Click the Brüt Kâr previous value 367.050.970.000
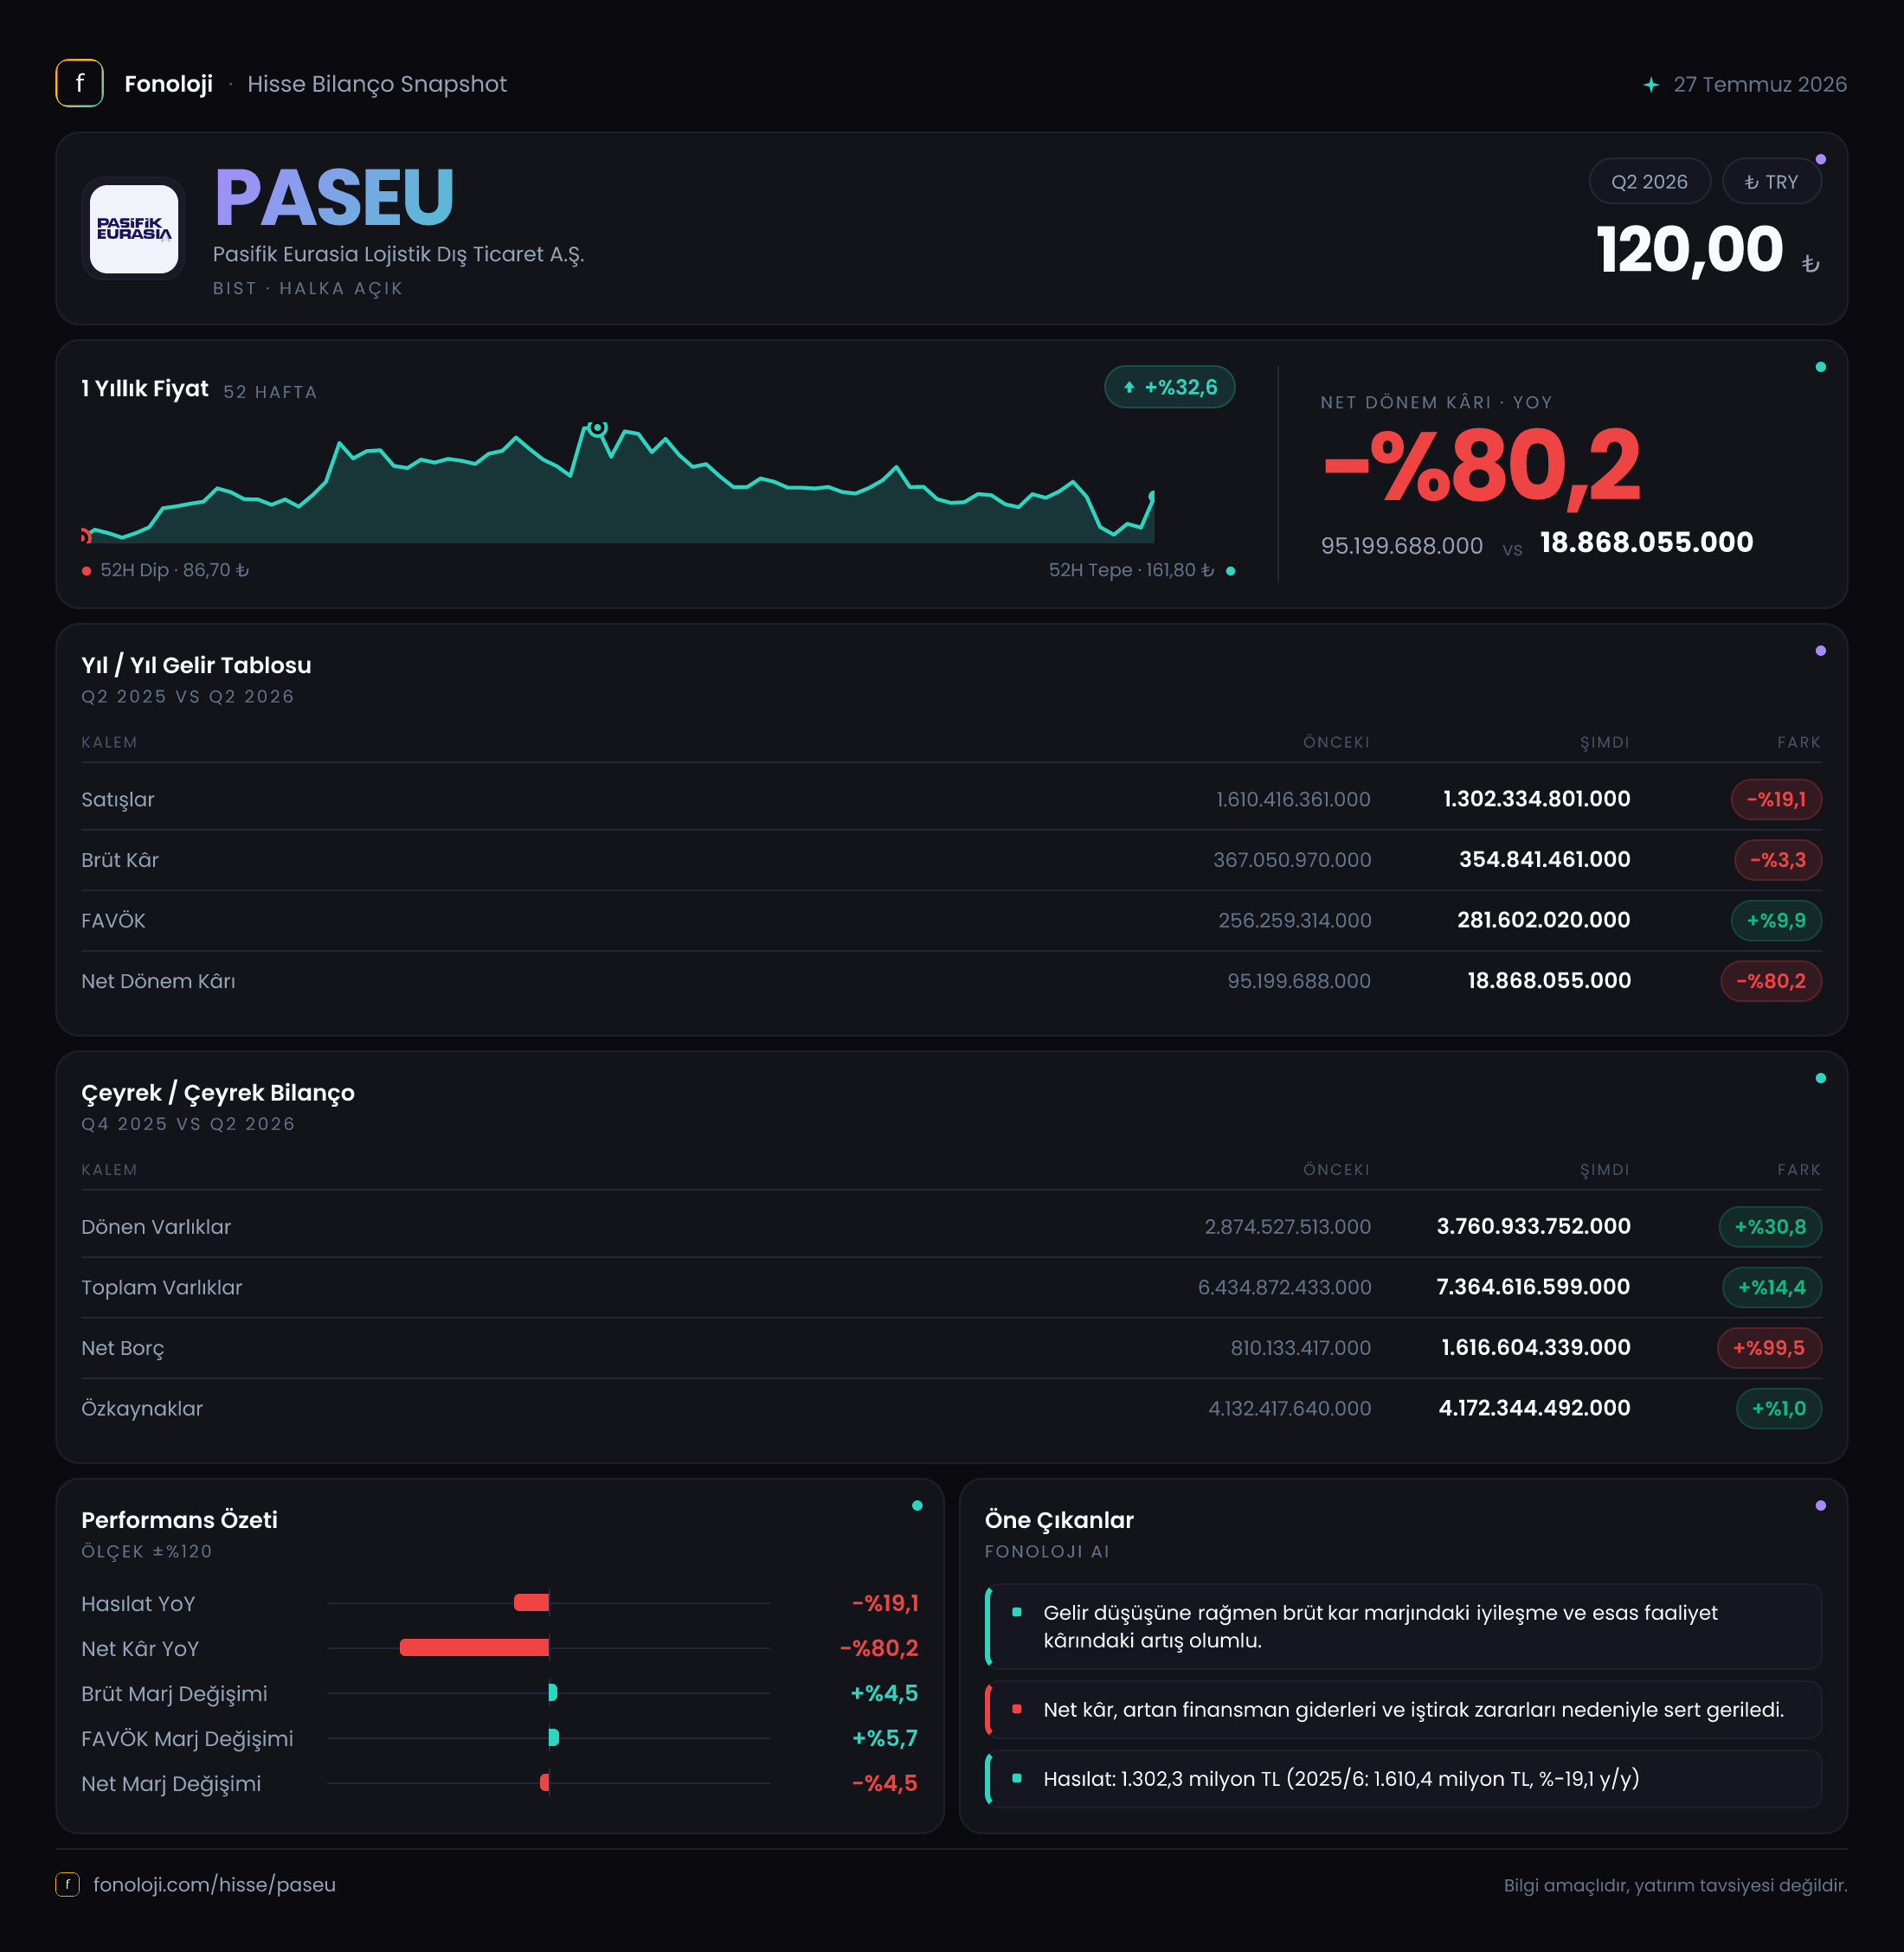This screenshot has width=1904, height=1952. pos(1292,860)
